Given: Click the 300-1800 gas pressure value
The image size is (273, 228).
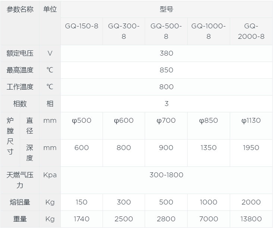Looking at the screenshot, I should coord(166,175).
